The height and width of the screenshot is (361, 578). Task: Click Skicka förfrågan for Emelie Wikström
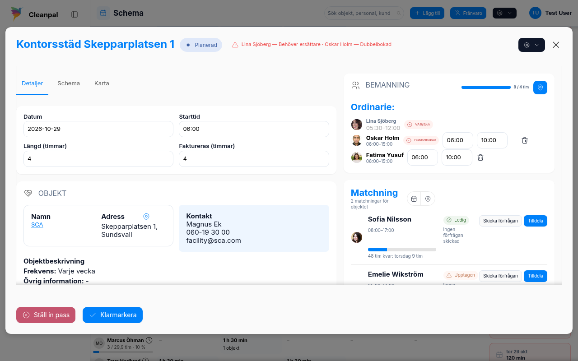[500, 276]
